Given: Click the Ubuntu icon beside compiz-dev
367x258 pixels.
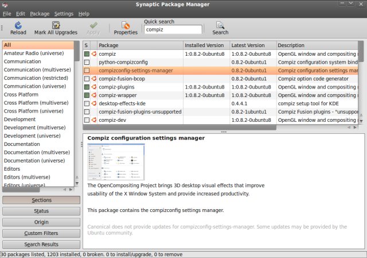Looking at the screenshot, I should 94,120.
